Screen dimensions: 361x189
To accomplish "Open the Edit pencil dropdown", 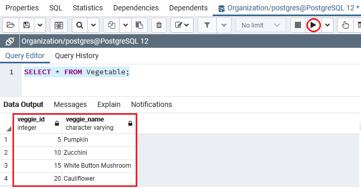I will tap(182, 25).
